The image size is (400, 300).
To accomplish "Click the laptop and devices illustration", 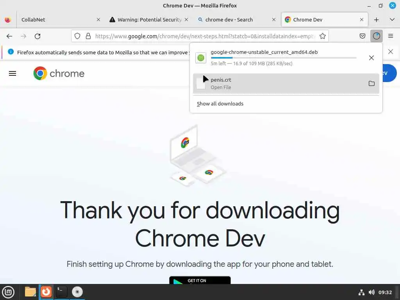I will click(x=198, y=155).
